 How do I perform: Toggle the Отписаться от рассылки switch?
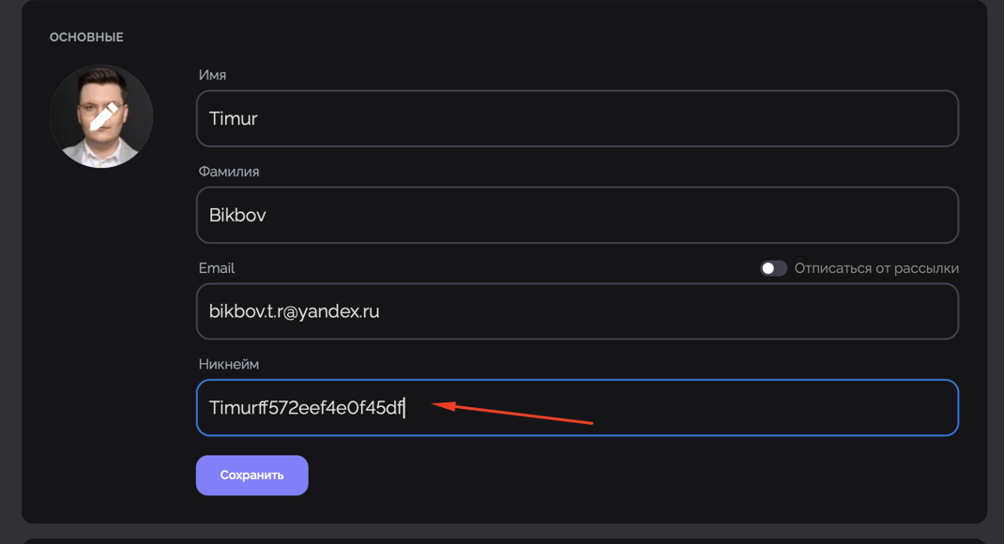[773, 268]
